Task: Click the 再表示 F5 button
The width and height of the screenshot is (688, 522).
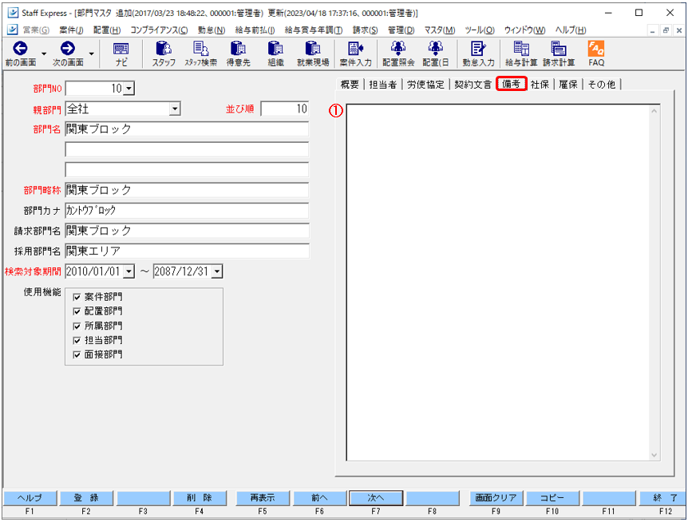Action: (x=263, y=498)
